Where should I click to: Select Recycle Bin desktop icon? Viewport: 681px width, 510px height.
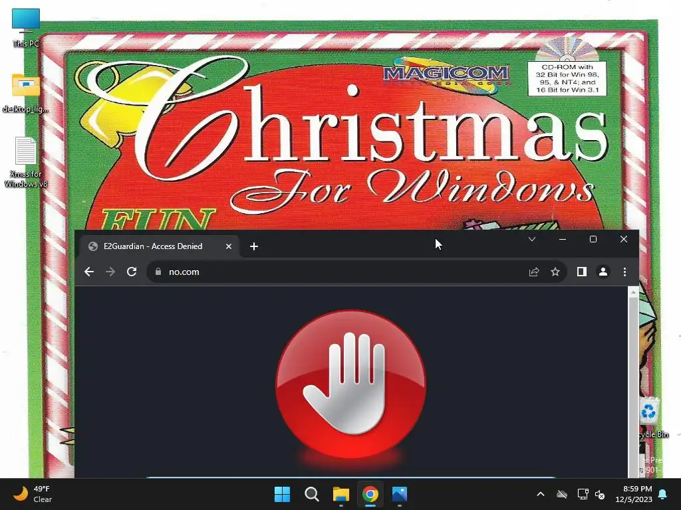point(652,418)
